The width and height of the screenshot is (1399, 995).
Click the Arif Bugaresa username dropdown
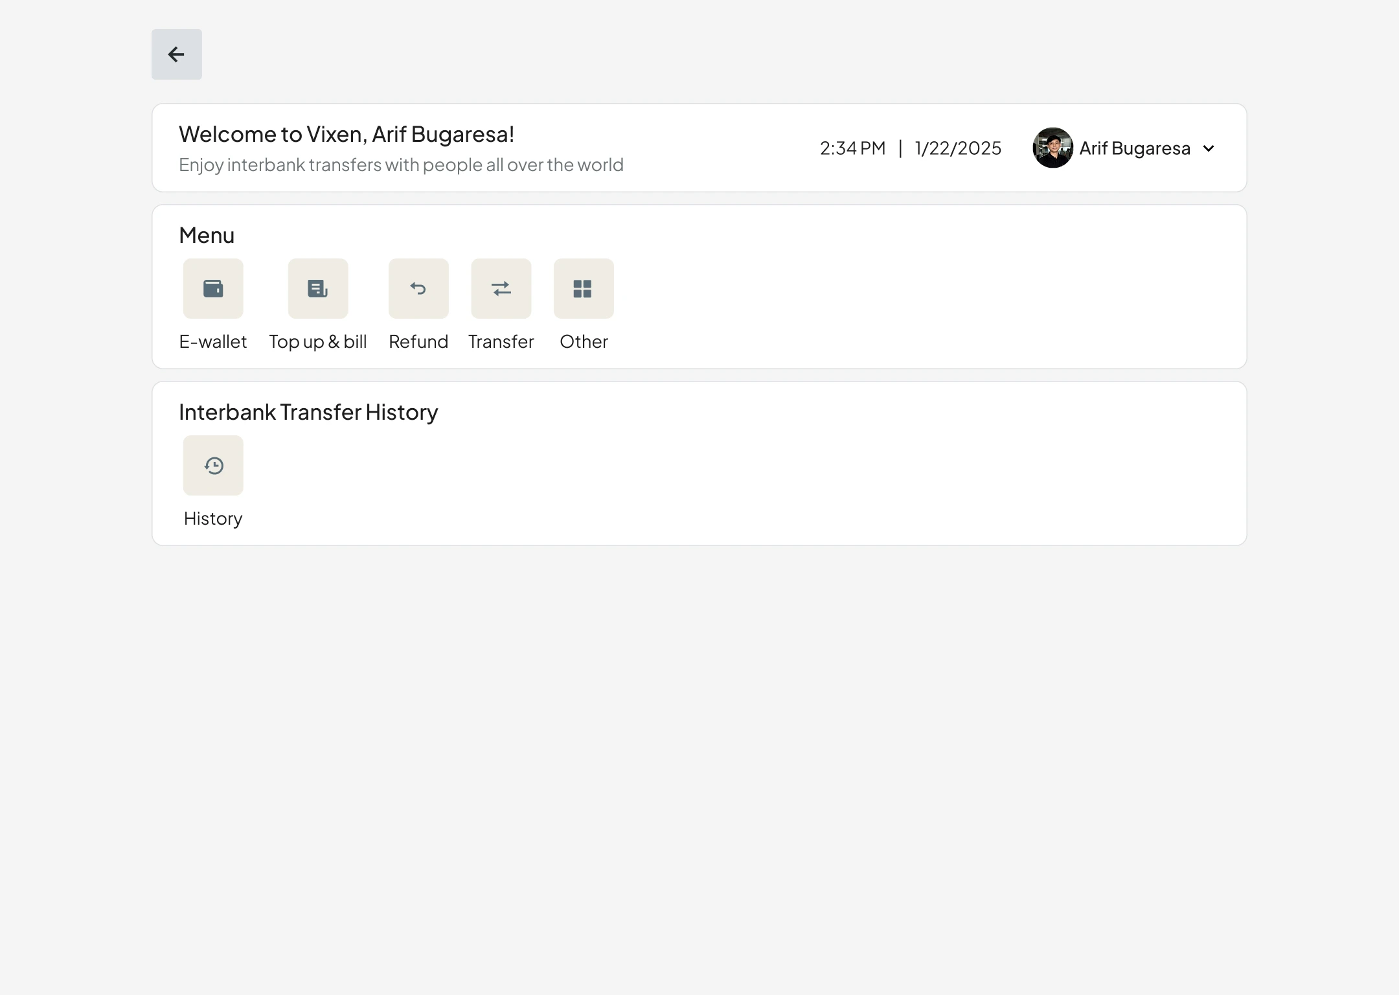click(1135, 148)
